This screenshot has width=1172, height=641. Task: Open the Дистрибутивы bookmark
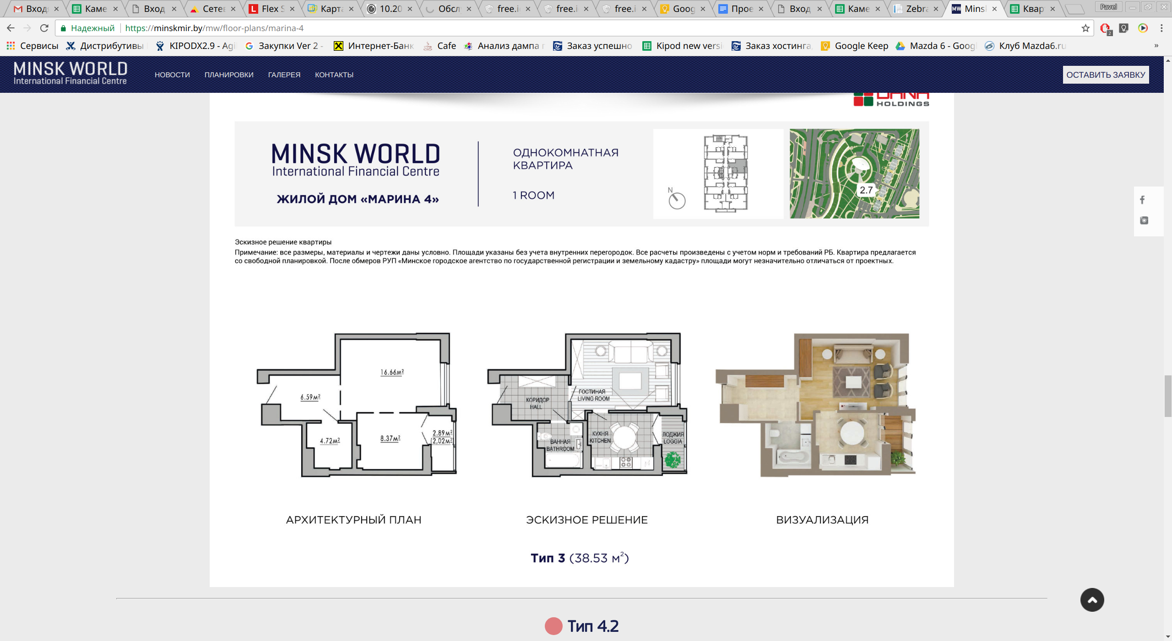[x=104, y=46]
